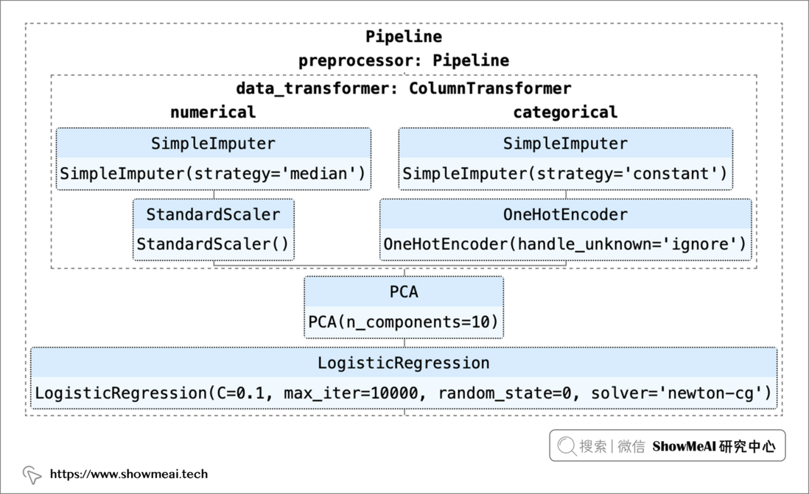The image size is (809, 494).
Task: Click the StandardScaler() parameter text
Action: click(x=213, y=244)
